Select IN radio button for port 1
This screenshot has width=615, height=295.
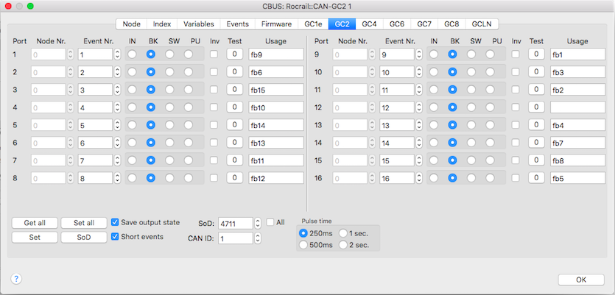[x=132, y=54]
